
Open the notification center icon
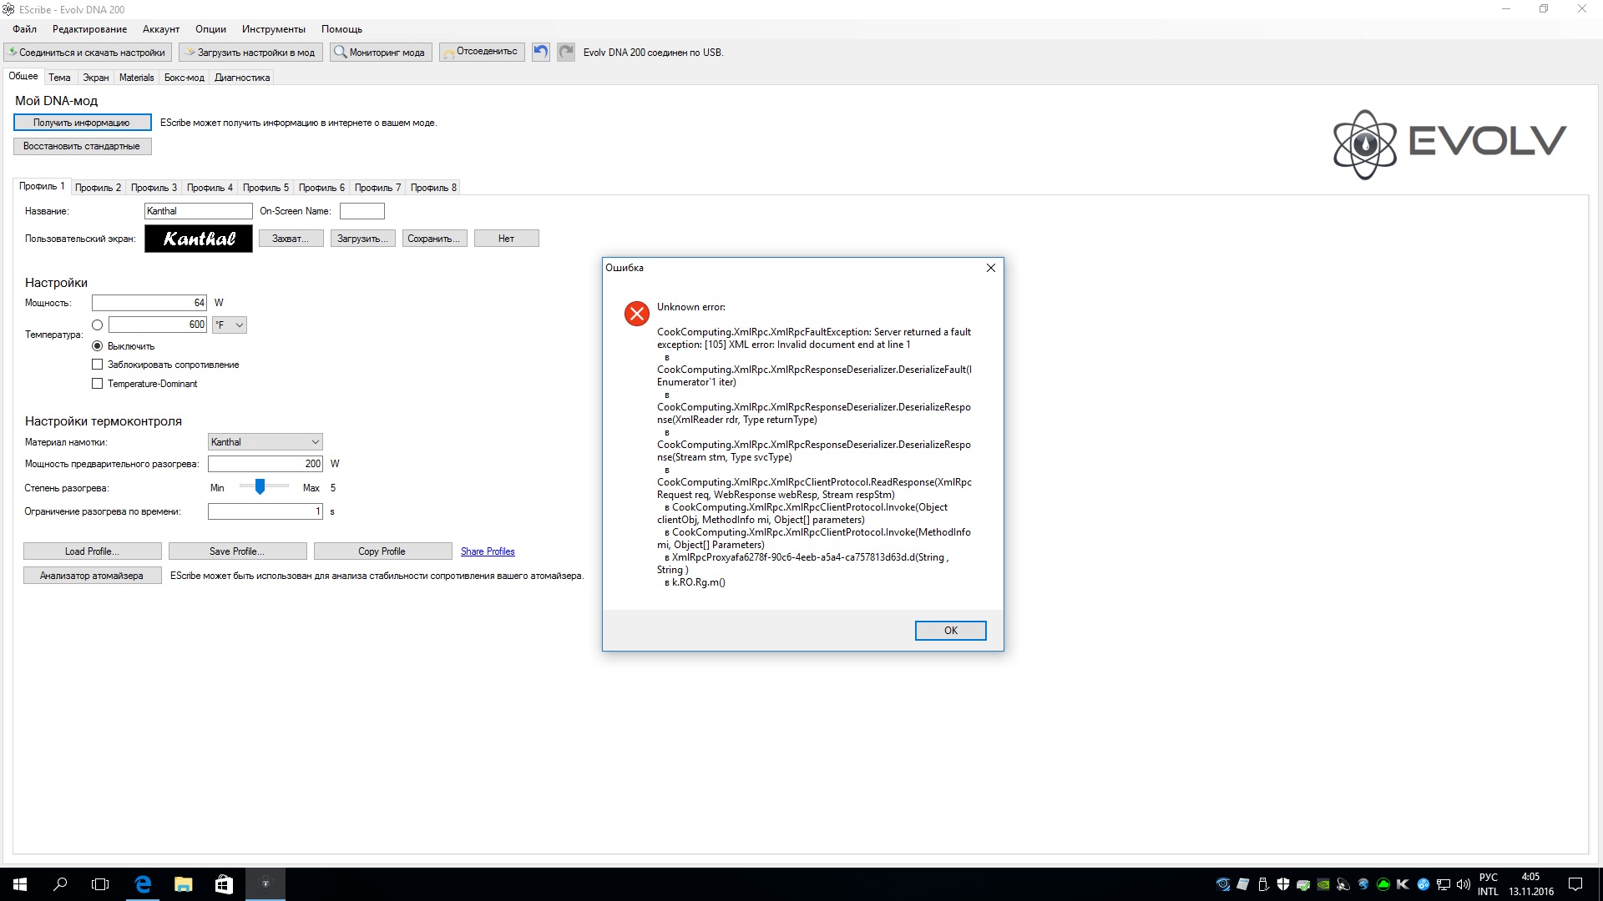point(1575,884)
